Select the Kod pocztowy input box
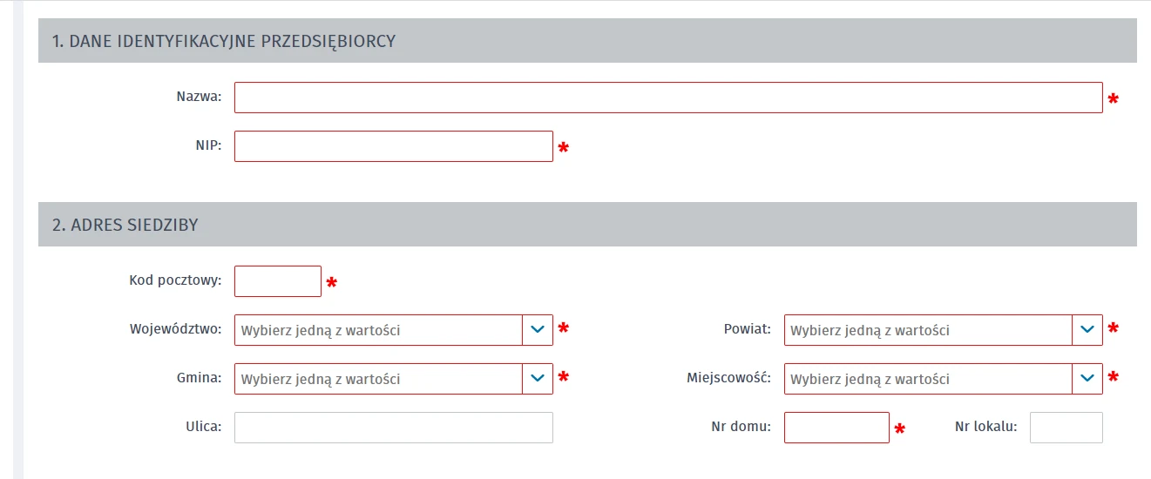Screen dimensions: 1151x479 click(278, 281)
